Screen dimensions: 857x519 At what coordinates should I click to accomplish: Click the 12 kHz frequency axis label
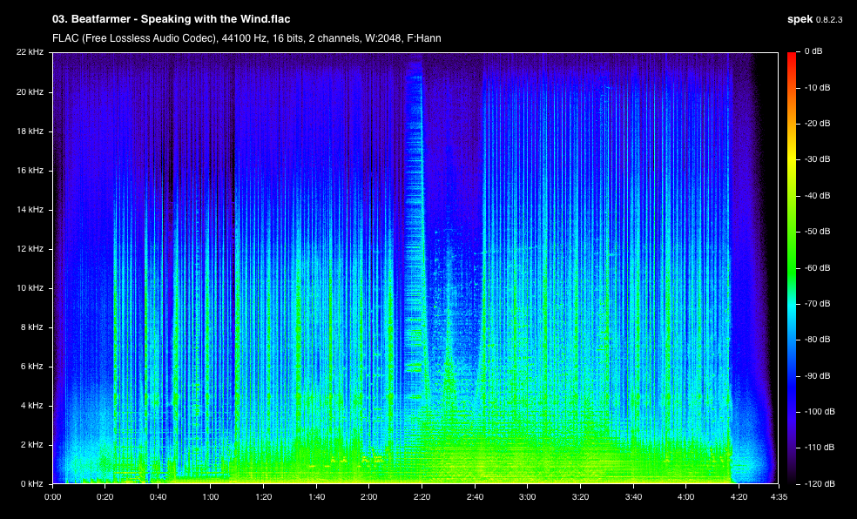(30, 248)
